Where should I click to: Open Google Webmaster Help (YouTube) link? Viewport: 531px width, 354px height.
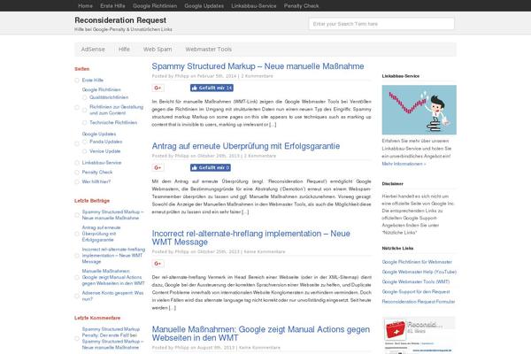point(419,272)
